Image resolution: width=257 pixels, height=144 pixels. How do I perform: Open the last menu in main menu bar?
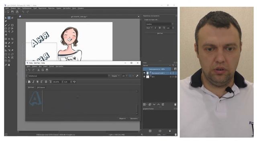click(x=80, y=8)
